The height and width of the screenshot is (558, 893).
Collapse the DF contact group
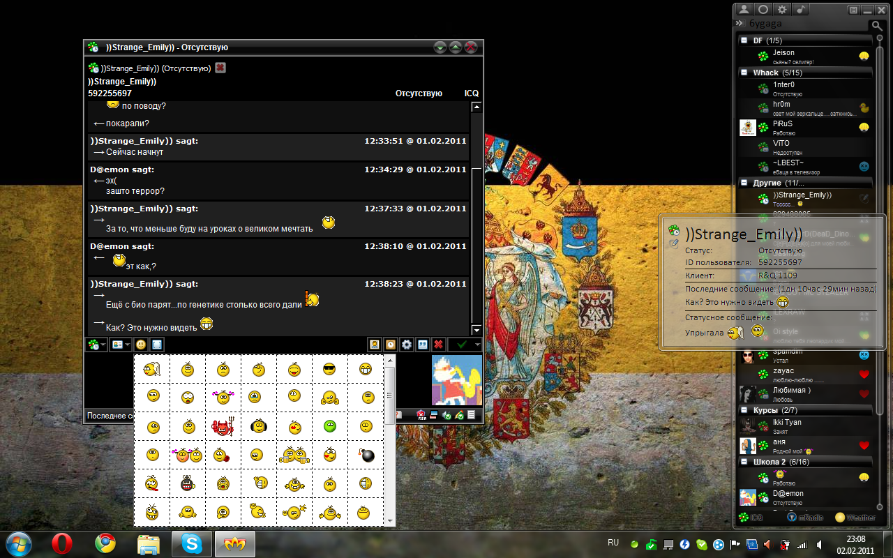744,40
